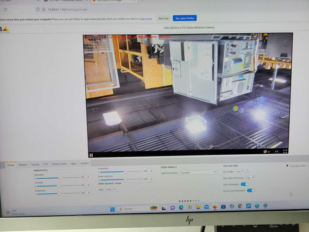Switch to the Stream tab
Screen dimensions: 309x232
[x=23, y=165]
